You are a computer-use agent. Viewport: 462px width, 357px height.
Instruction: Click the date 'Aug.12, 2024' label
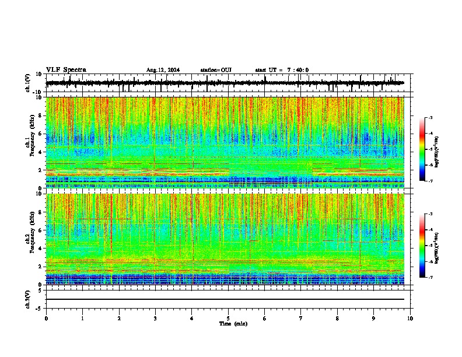point(163,70)
